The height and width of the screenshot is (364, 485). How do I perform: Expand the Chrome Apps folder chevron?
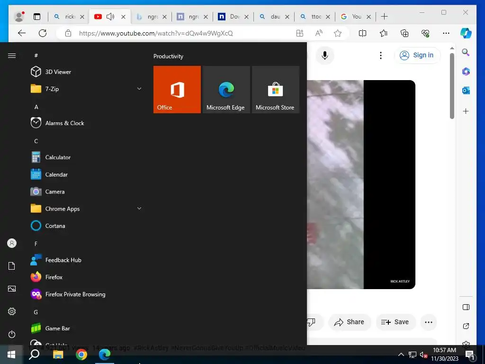[x=139, y=209]
